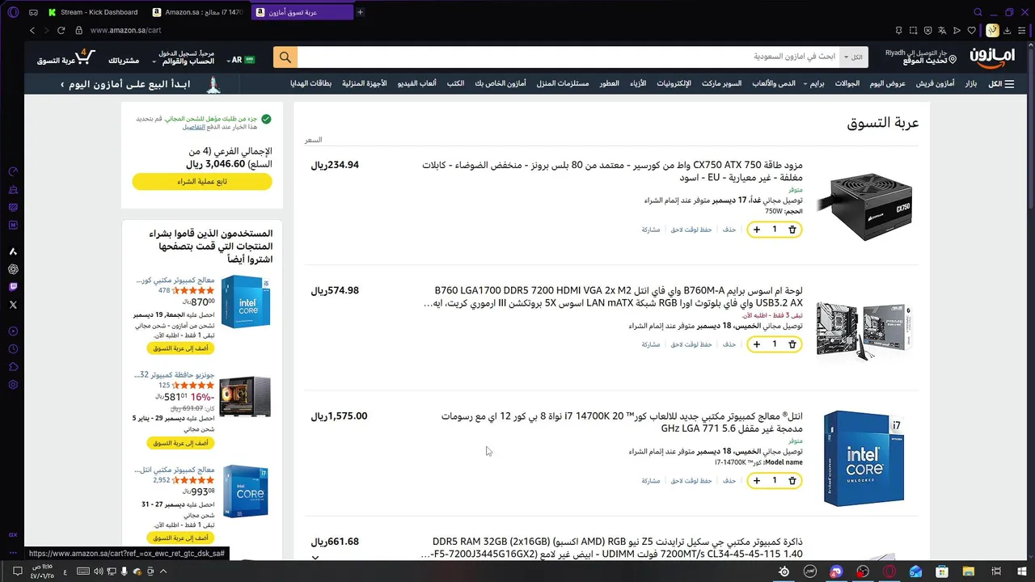This screenshot has height=582, width=1035.
Task: Open the Twitch icon in Opera sidebar
Action: pyautogui.click(x=13, y=287)
